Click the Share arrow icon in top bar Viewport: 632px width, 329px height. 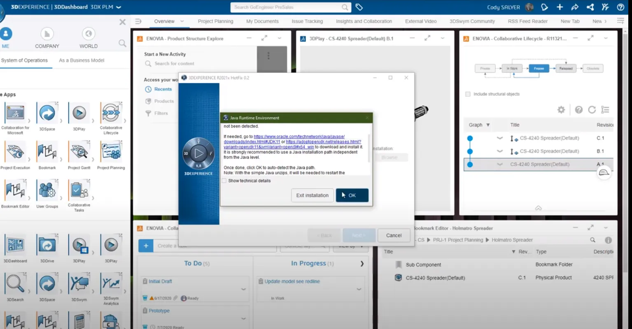(x=575, y=7)
